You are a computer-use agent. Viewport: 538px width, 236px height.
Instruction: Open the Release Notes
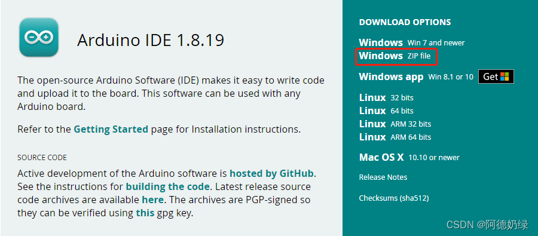tap(383, 177)
